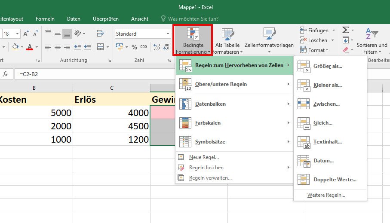
Task: Click merge and center icon
Action: (x=101, y=46)
